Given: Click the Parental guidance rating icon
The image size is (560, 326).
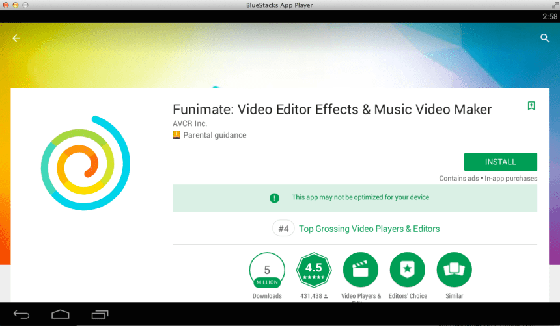Looking at the screenshot, I should pyautogui.click(x=176, y=135).
